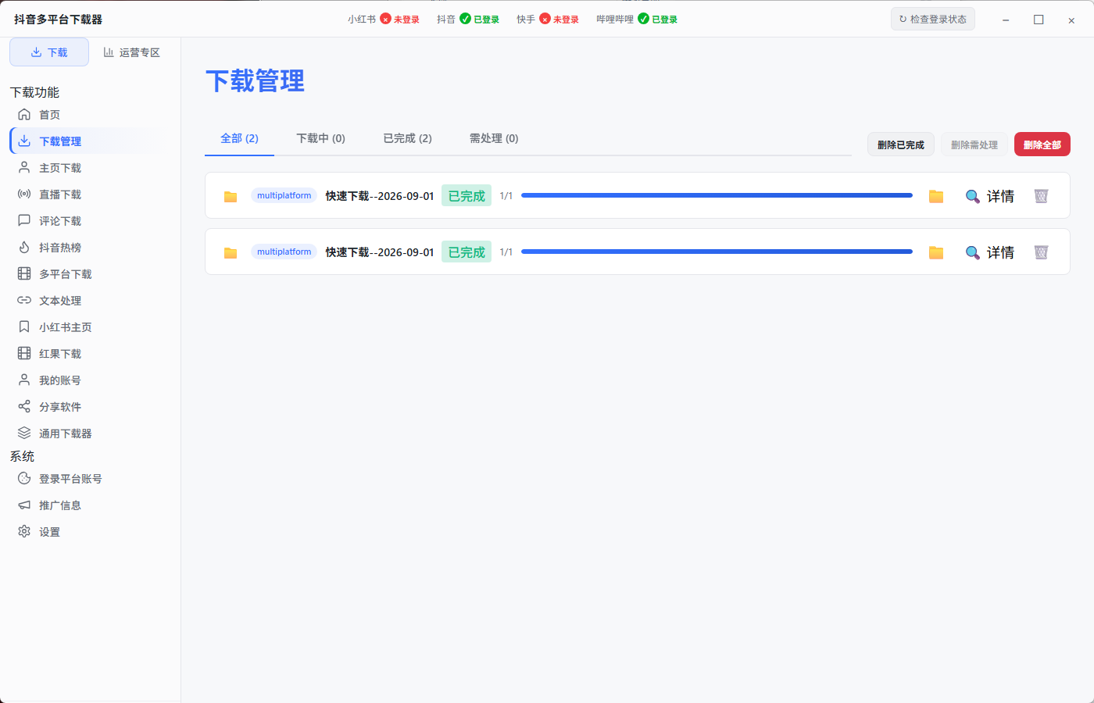Click the red not-logged-in icon for 小红书
Viewport: 1094px width, 703px height.
pos(385,19)
